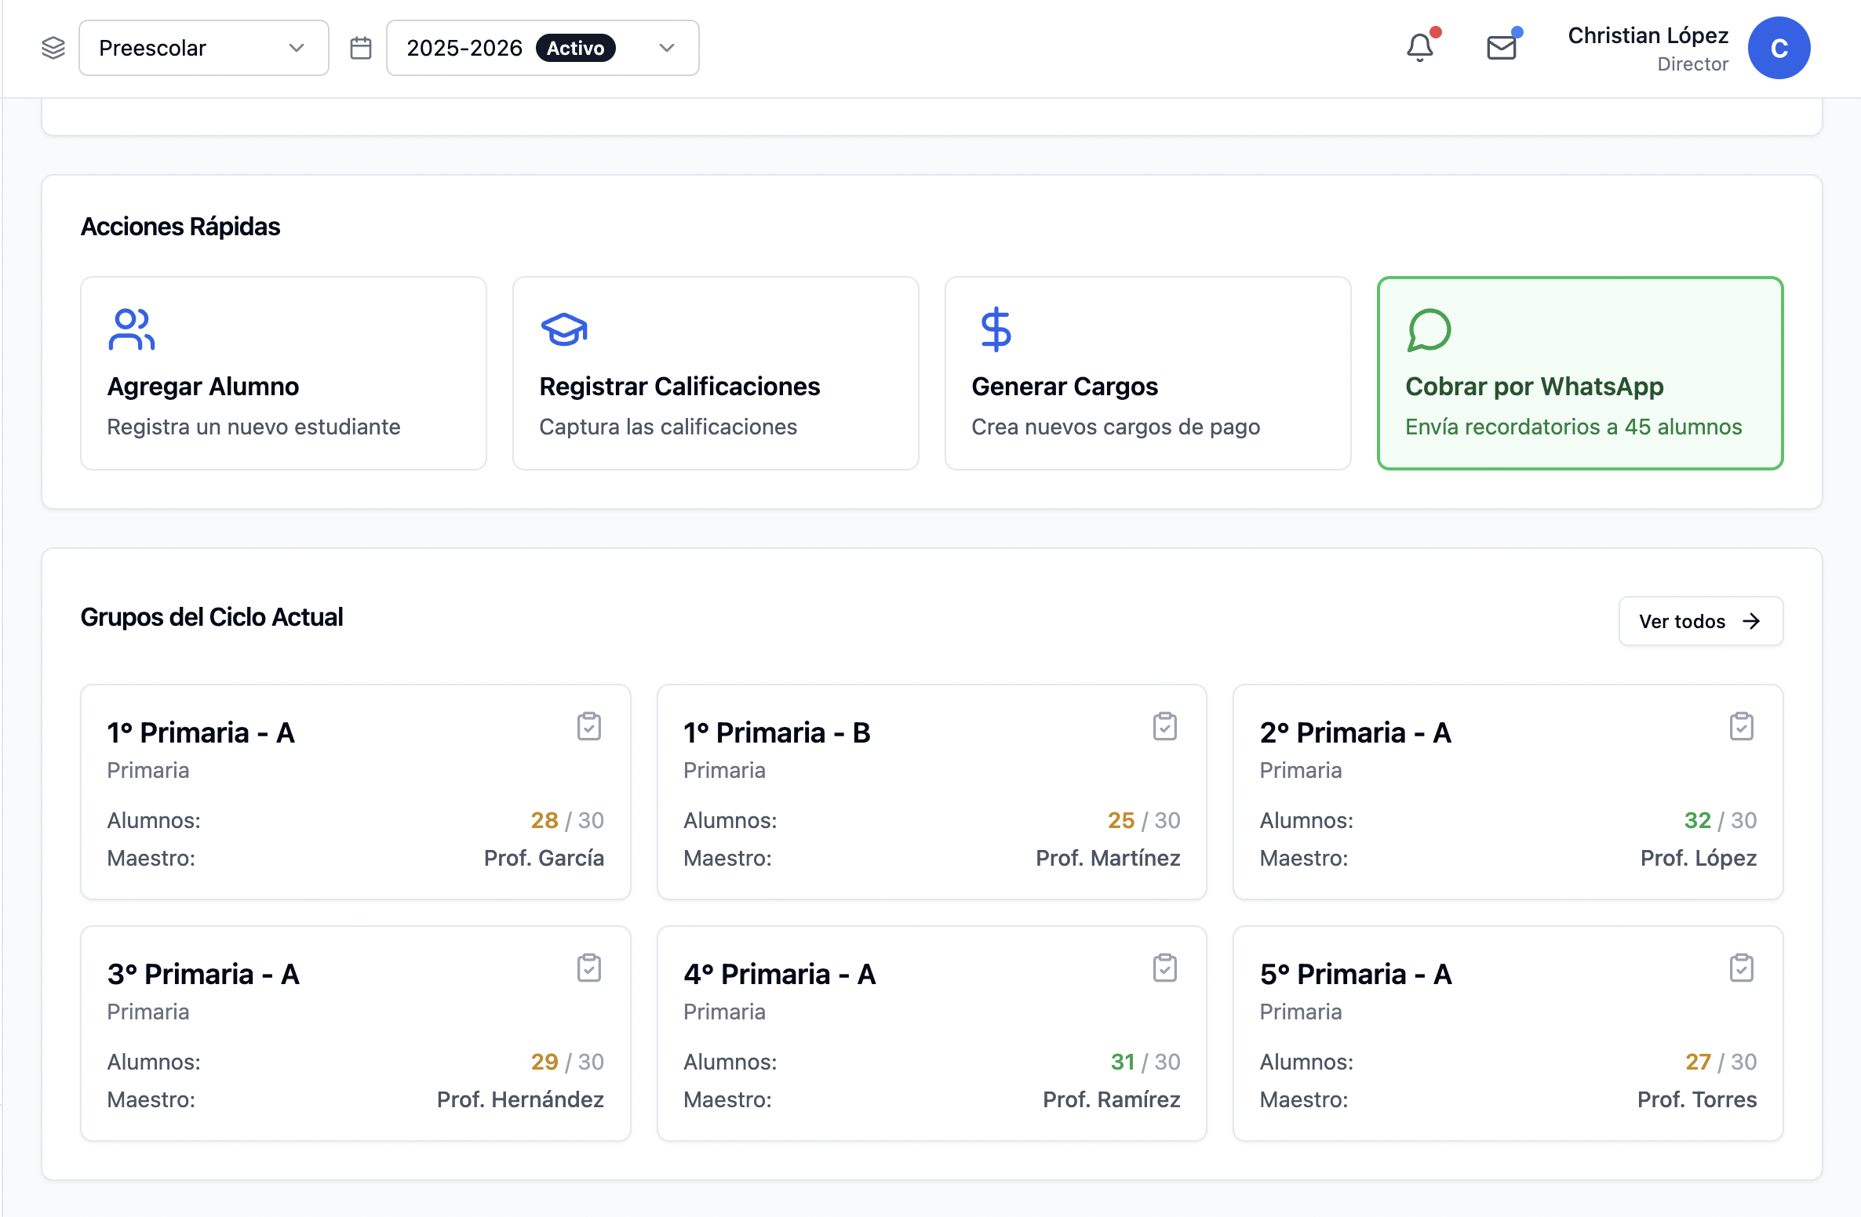Open the mail envelope icon
This screenshot has height=1217, width=1861.
[1502, 48]
